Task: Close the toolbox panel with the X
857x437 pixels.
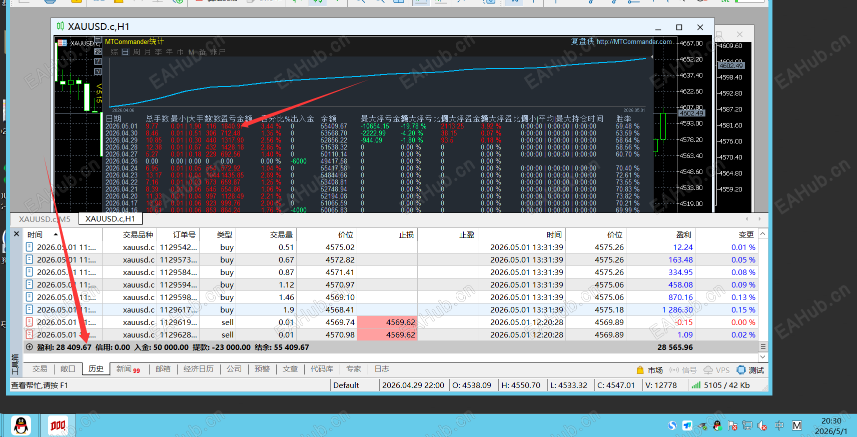Action: pos(17,234)
